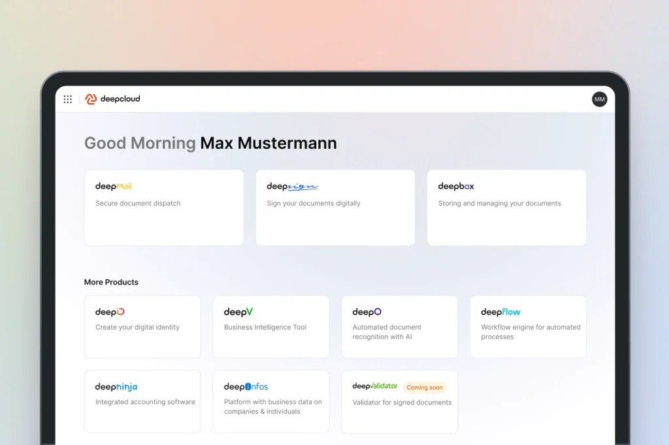
Task: Open the app grid launcher icon
Action: (x=68, y=99)
